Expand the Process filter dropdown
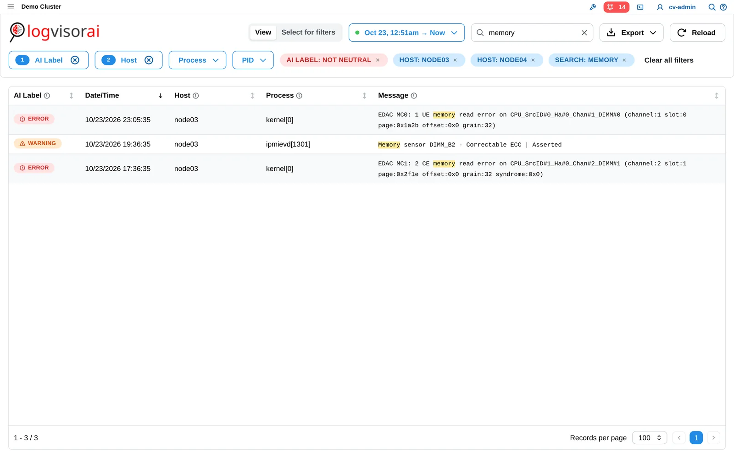 tap(197, 60)
